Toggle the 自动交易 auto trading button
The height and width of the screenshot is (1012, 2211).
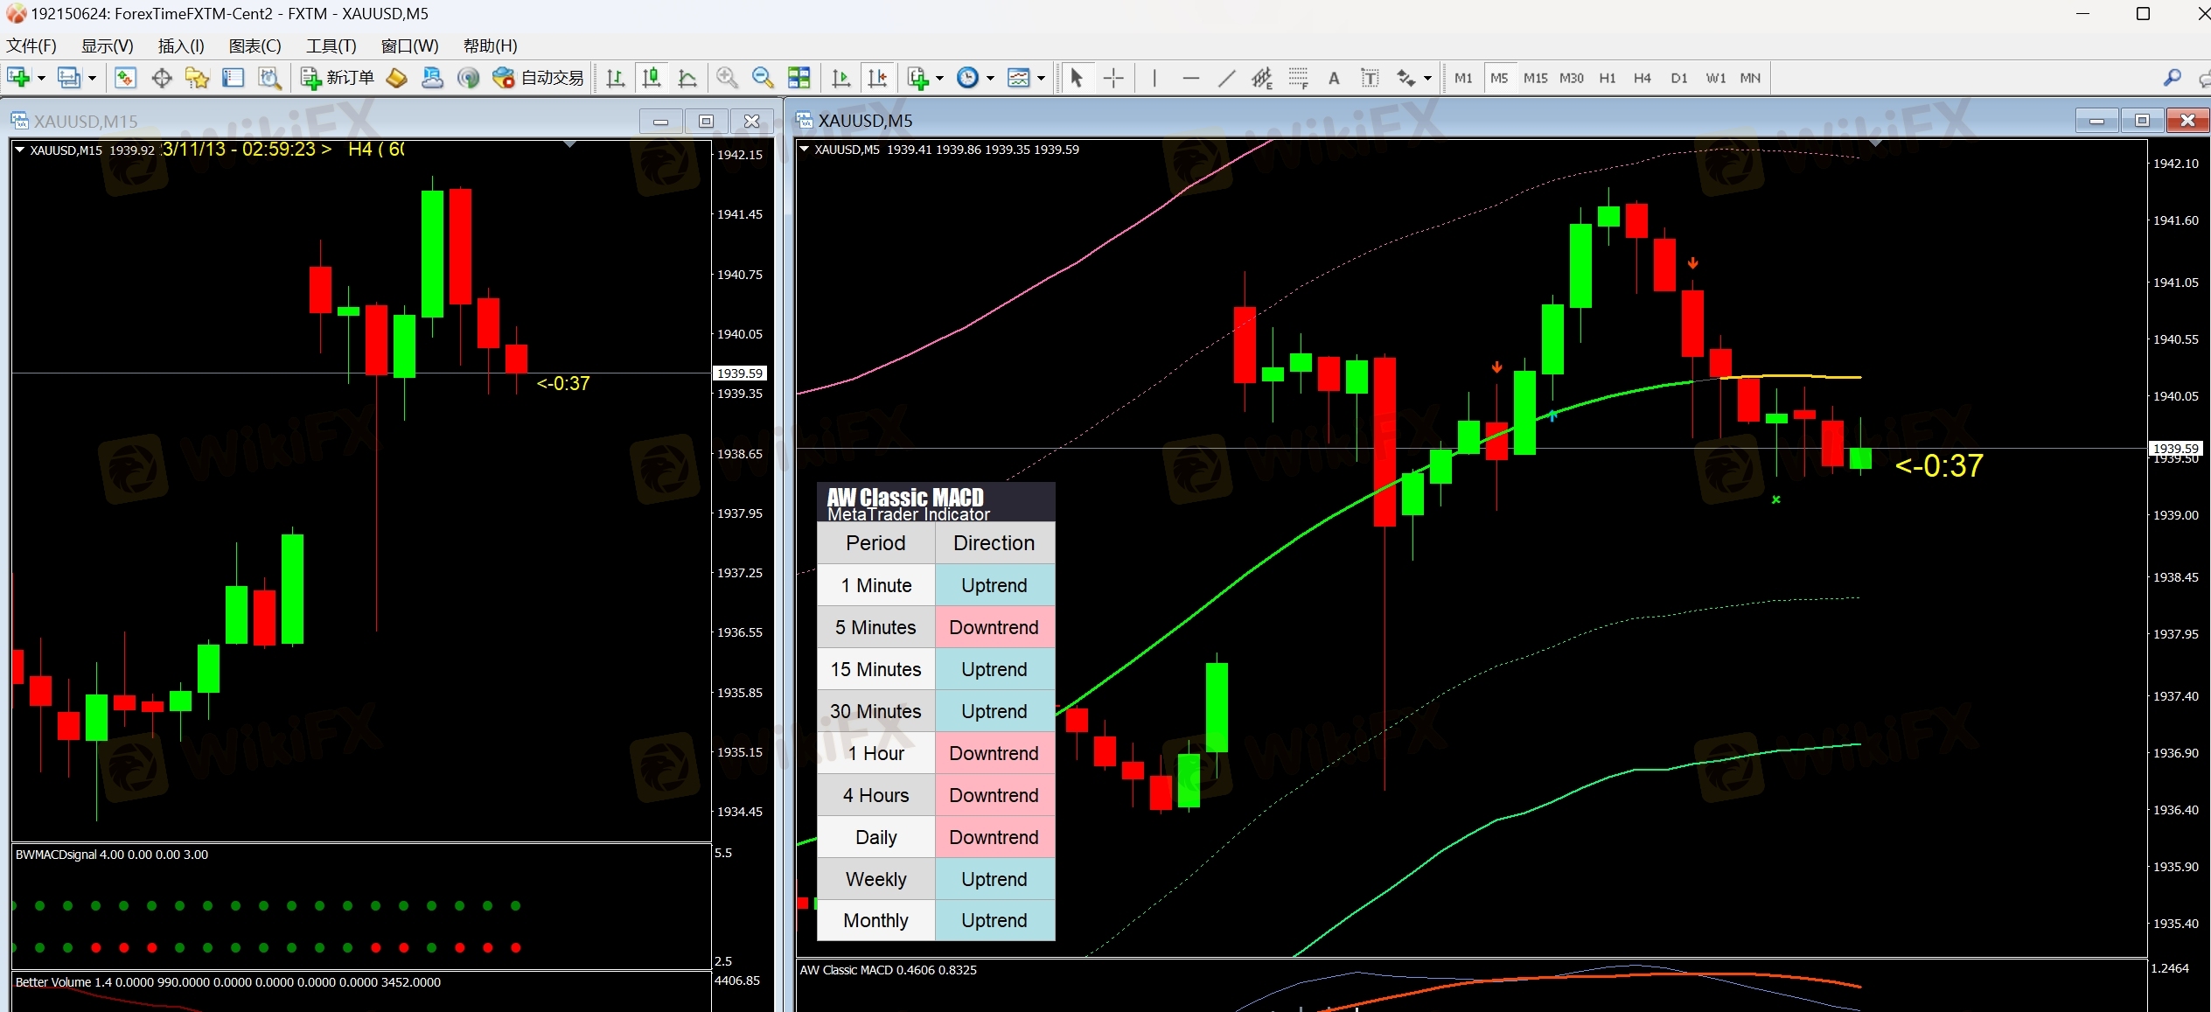[x=539, y=78]
